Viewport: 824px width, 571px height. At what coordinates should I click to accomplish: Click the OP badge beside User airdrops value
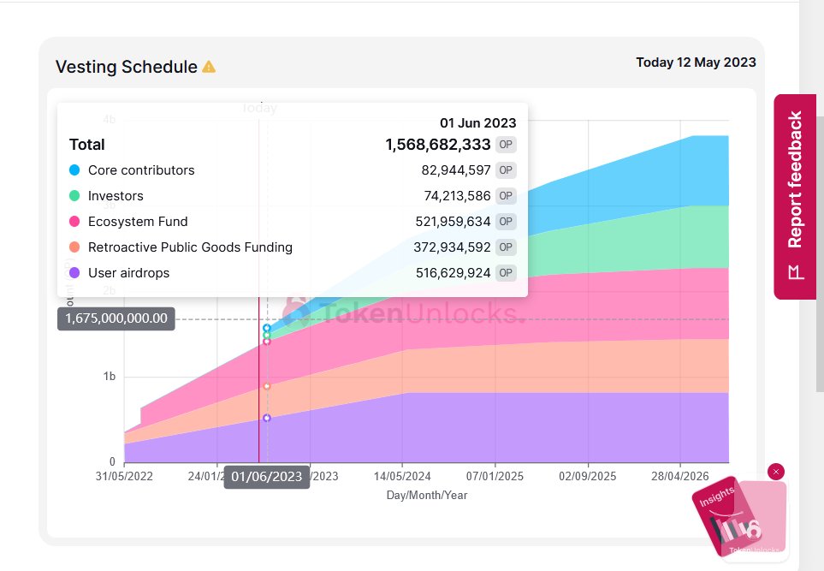[x=506, y=273]
